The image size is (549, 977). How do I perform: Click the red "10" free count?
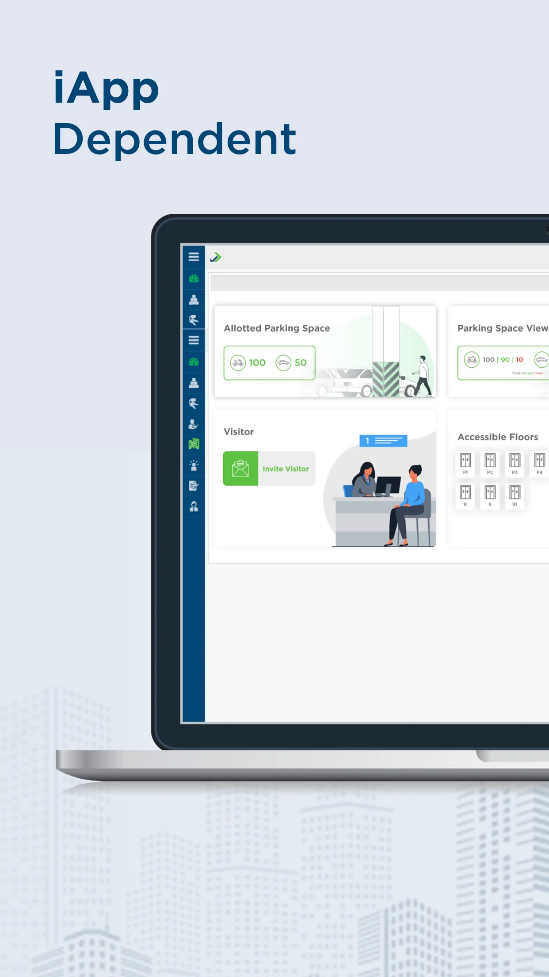[519, 360]
